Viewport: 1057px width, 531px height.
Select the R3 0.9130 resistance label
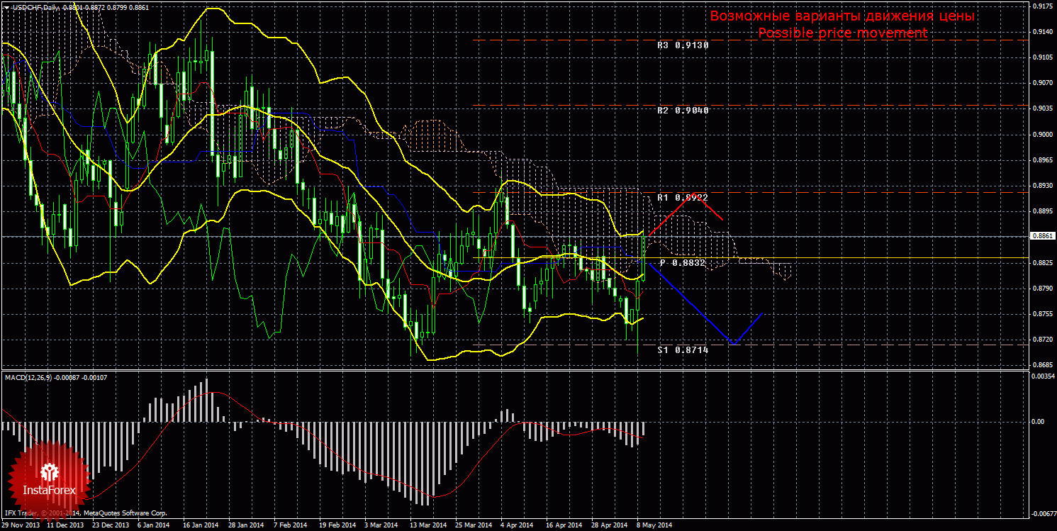coord(683,45)
